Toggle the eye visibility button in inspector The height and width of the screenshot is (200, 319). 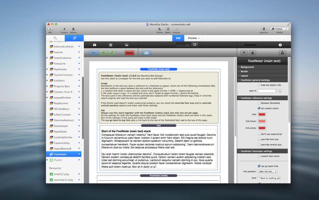(244, 53)
